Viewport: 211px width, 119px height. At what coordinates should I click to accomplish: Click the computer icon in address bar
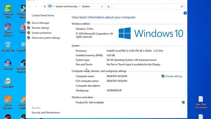pyautogui.click(x=50, y=6)
